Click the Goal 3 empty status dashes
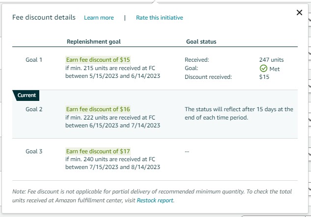Screen dimensions: 311x217 (x=187, y=151)
